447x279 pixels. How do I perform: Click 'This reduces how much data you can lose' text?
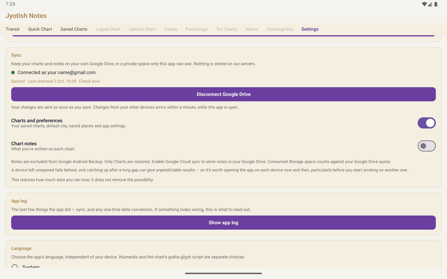click(x=51, y=180)
